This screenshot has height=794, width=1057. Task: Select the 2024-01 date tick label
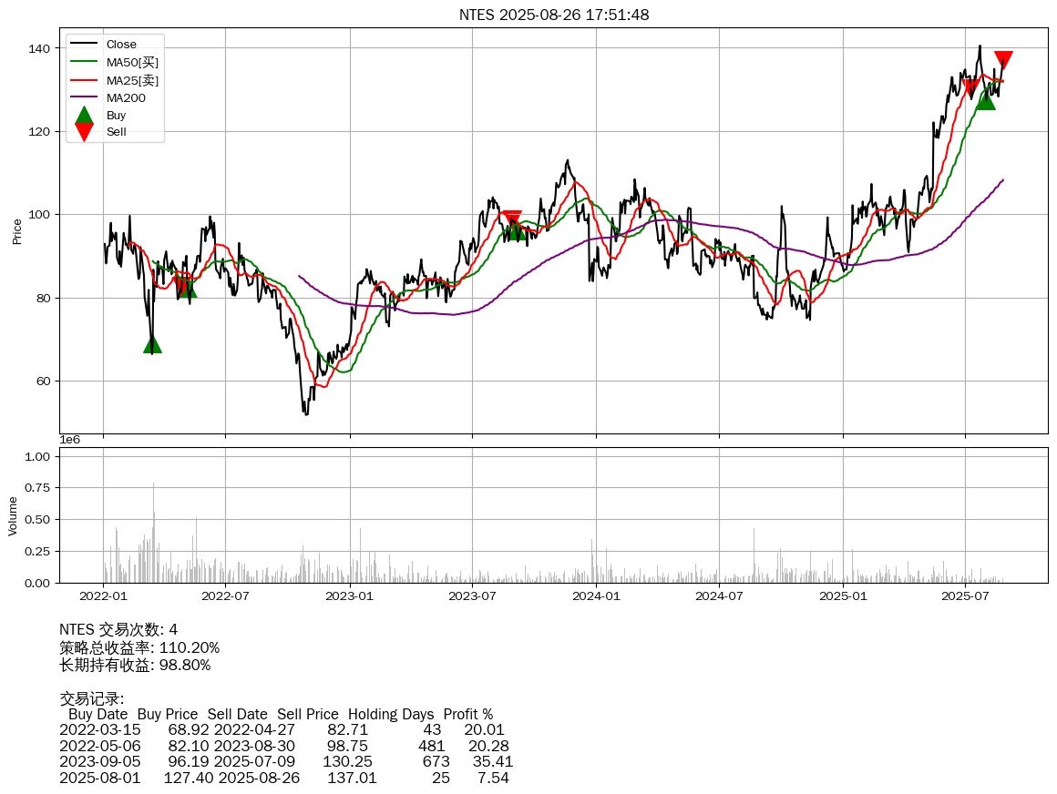(596, 596)
